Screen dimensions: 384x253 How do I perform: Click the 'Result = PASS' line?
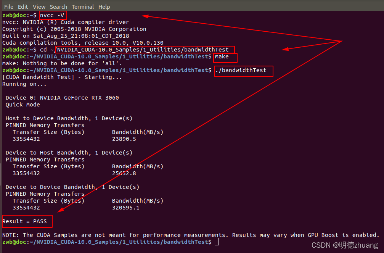point(24,221)
